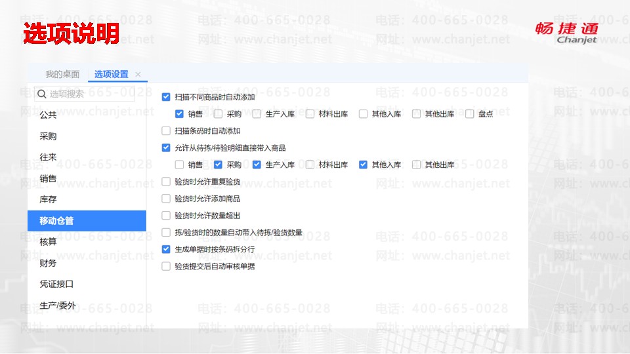This screenshot has width=630, height=354.
Task: Check 其他出库 under 扫描不同商品时自动添加
Action: click(x=416, y=114)
